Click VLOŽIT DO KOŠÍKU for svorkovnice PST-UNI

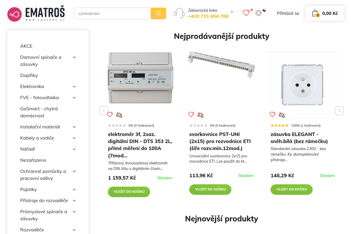210,189
